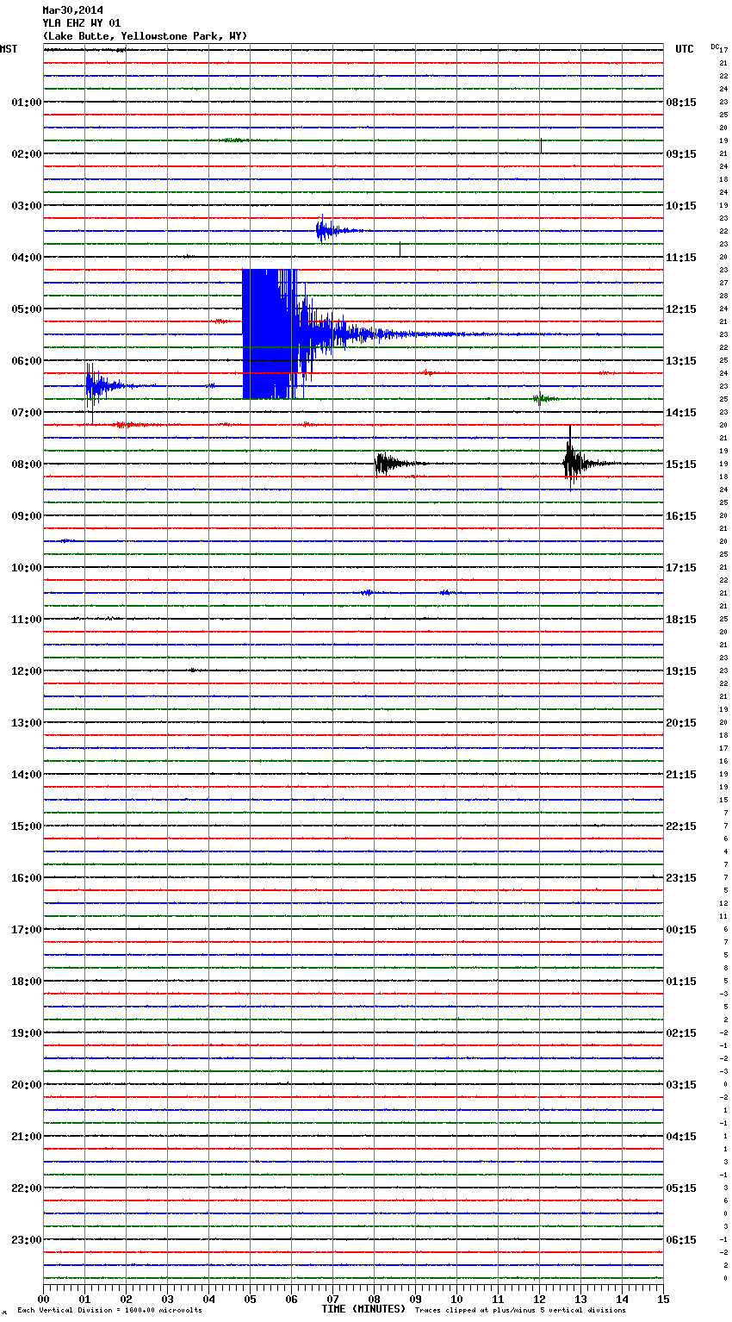Image resolution: width=732 pixels, height=1322 pixels.
Task: Click the Traces clipped at plus/minus 5 divisions note
Action: click(x=520, y=1311)
